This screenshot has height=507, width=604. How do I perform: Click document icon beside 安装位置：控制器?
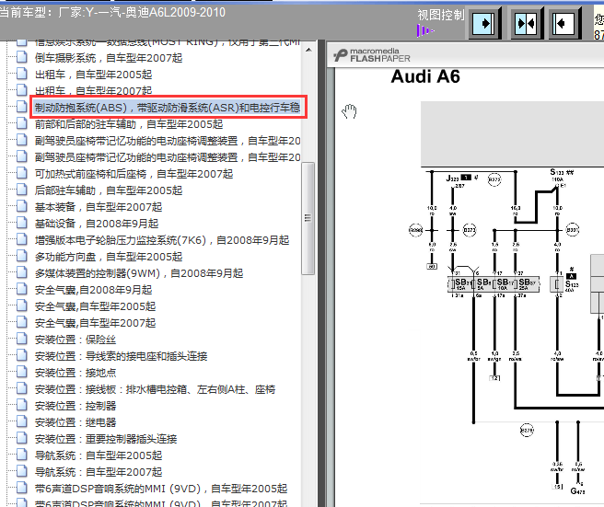point(22,405)
